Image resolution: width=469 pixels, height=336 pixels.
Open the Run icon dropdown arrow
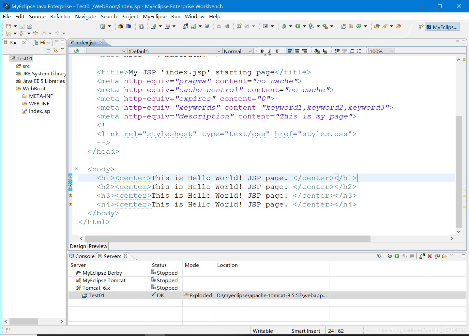point(304,26)
